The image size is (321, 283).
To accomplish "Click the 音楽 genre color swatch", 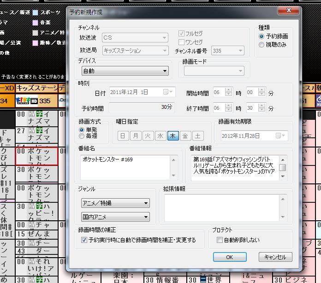I will [35, 23].
